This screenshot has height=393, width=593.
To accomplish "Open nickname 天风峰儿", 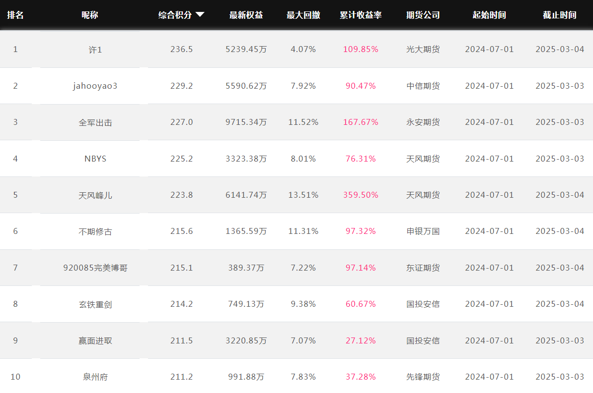I will [x=95, y=195].
